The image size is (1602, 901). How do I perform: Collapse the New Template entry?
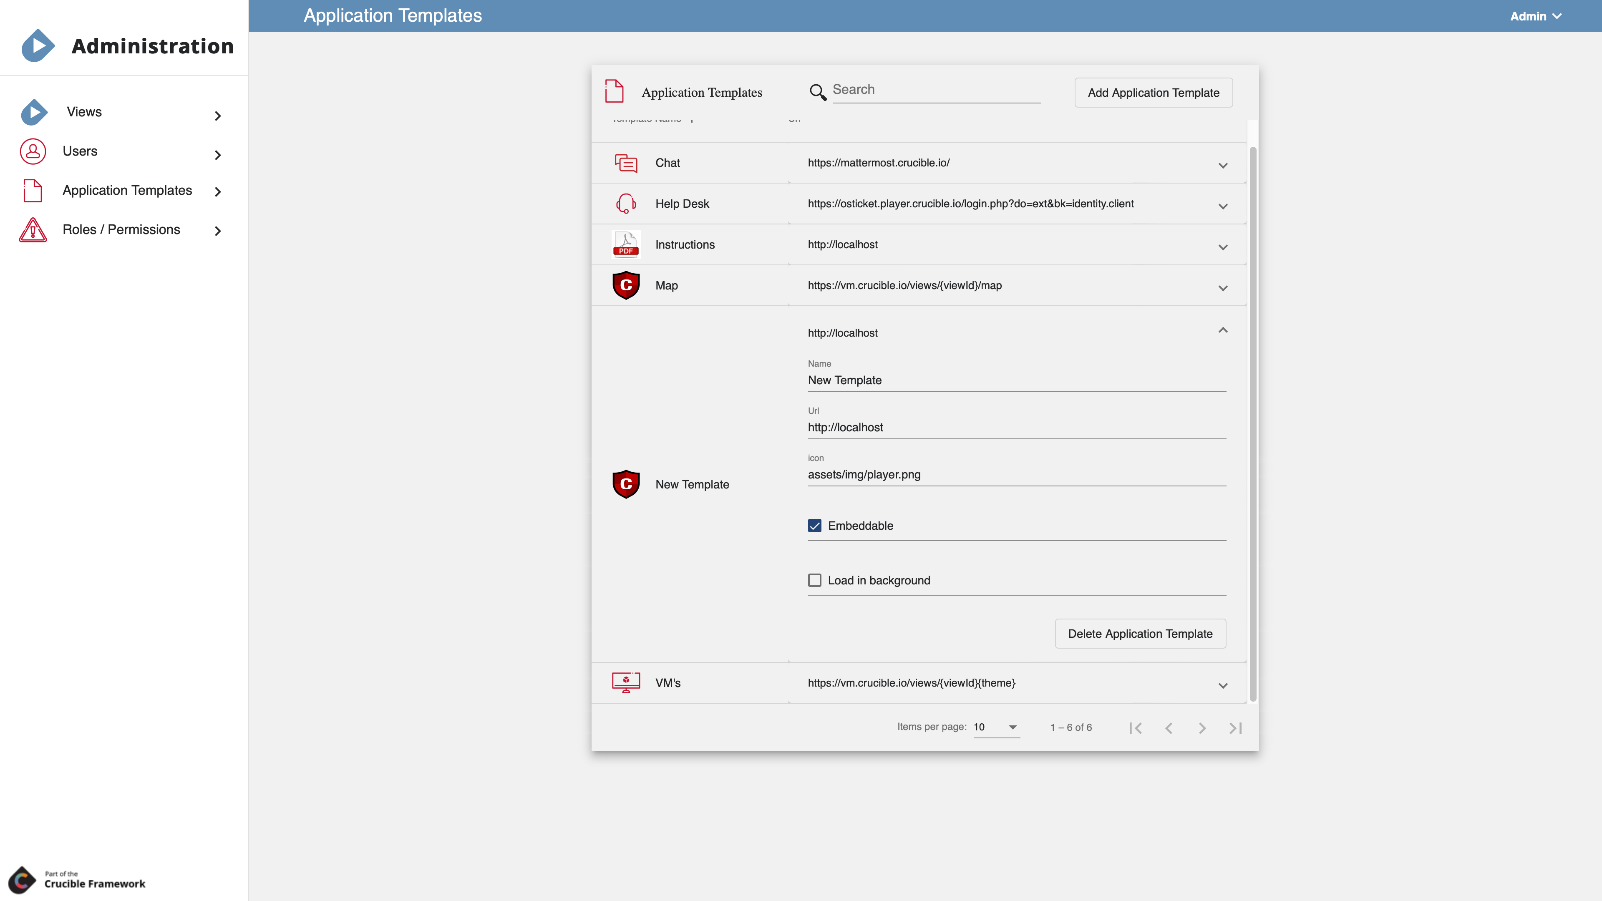point(1223,330)
